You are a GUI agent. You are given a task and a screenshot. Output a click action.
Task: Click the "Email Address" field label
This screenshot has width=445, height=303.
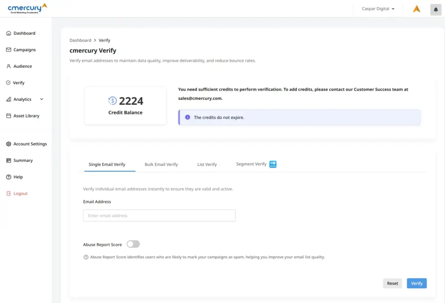(x=97, y=202)
